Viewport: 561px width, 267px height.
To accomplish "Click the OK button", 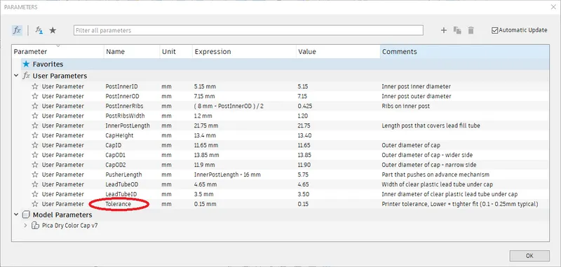I will (x=529, y=256).
